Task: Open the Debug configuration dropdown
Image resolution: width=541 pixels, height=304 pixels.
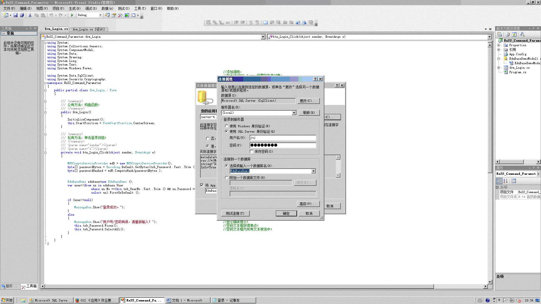Action: pos(100,15)
